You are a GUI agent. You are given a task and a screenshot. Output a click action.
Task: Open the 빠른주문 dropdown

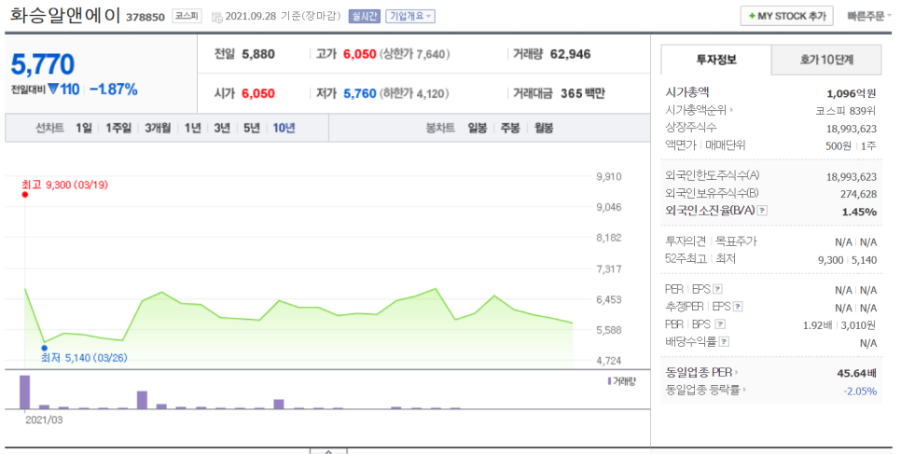[868, 16]
